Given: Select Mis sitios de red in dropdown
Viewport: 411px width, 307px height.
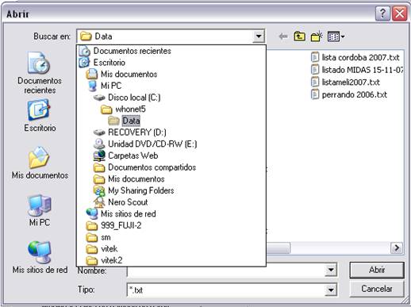Looking at the screenshot, I should 121,213.
